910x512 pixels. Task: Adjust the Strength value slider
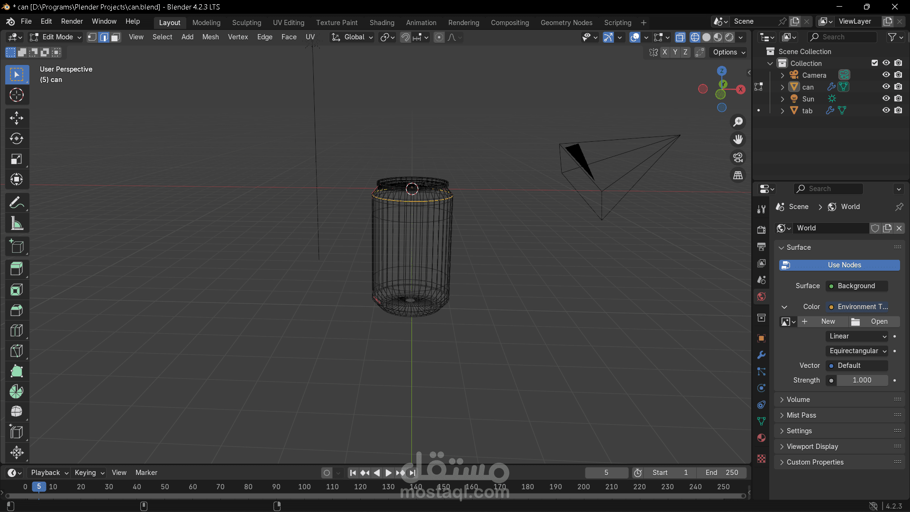862,380
